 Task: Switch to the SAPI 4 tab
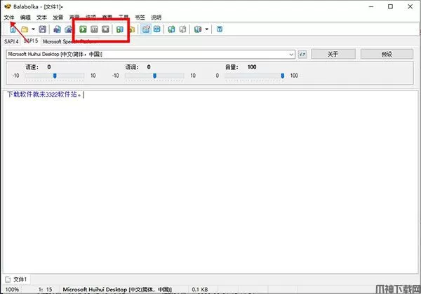click(x=12, y=41)
